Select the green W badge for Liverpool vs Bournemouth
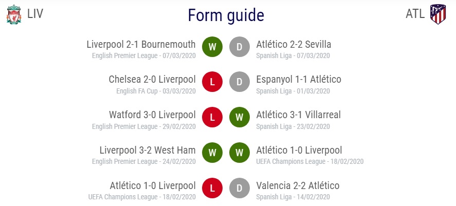456x206 pixels. (212, 47)
